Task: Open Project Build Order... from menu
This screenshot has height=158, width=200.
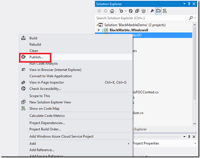Action: [45, 129]
